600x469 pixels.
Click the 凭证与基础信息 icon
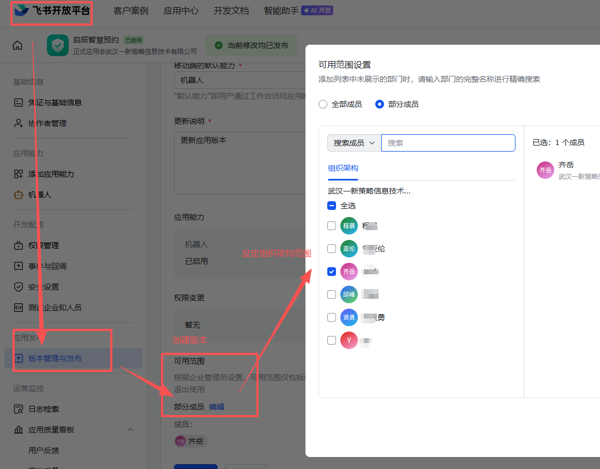19,103
